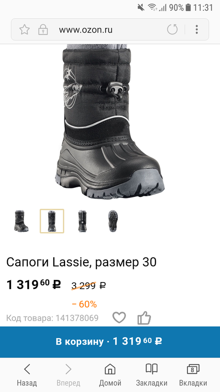Tap the Сапоги Lassie product title
220x392 pixels.
click(81, 262)
